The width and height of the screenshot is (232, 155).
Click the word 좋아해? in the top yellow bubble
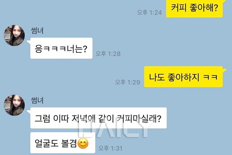(x=204, y=8)
